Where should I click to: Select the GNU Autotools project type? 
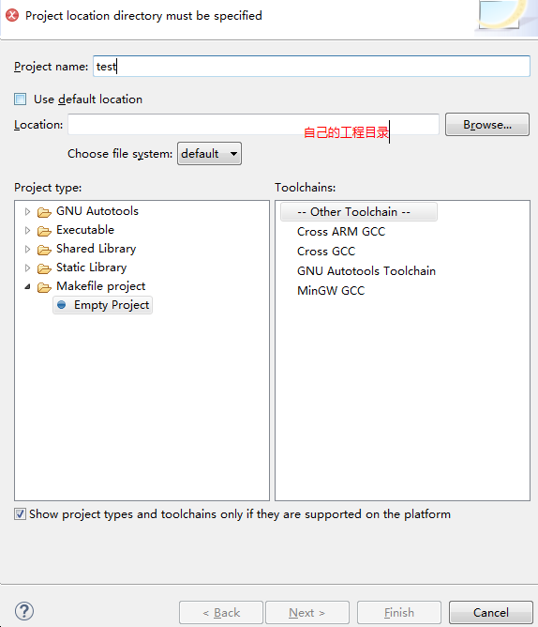tap(97, 211)
